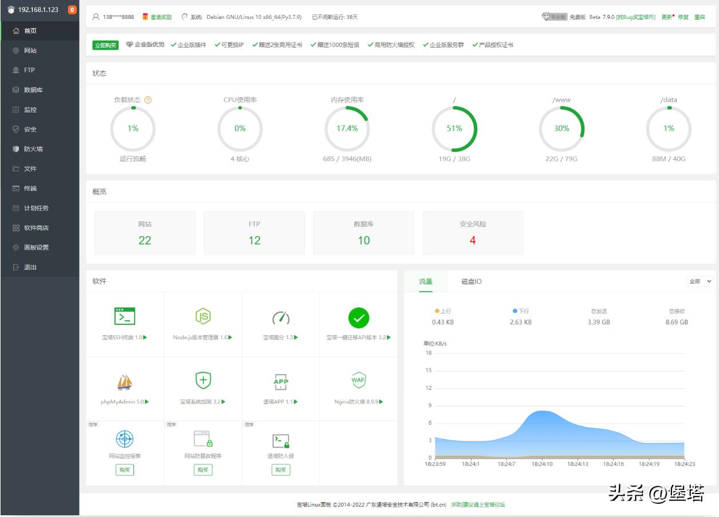Click the 内存使用率 circular gauge
The image size is (719, 517).
click(347, 128)
